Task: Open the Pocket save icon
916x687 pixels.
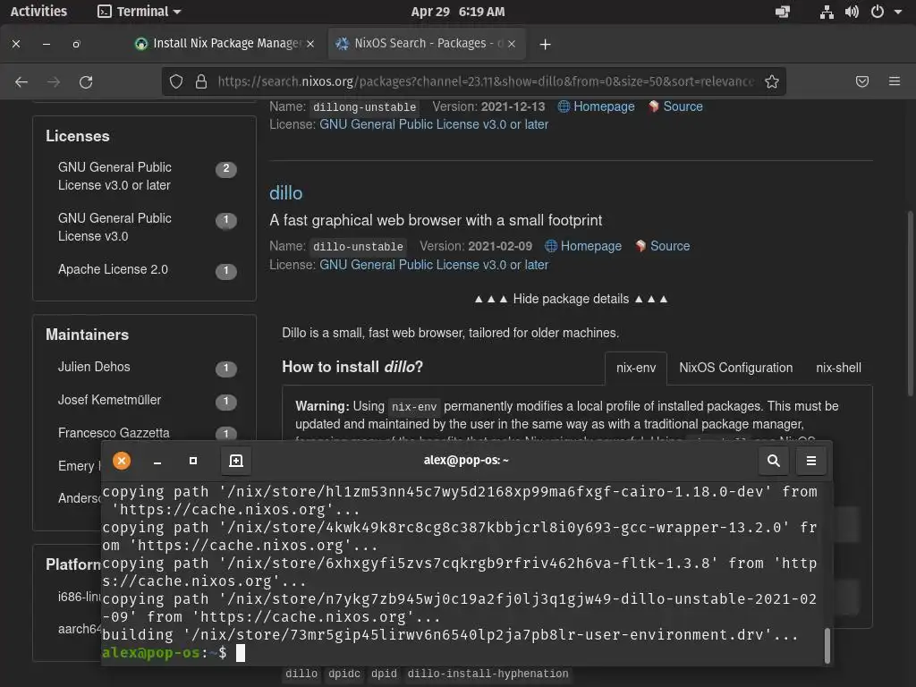Action: (x=862, y=81)
